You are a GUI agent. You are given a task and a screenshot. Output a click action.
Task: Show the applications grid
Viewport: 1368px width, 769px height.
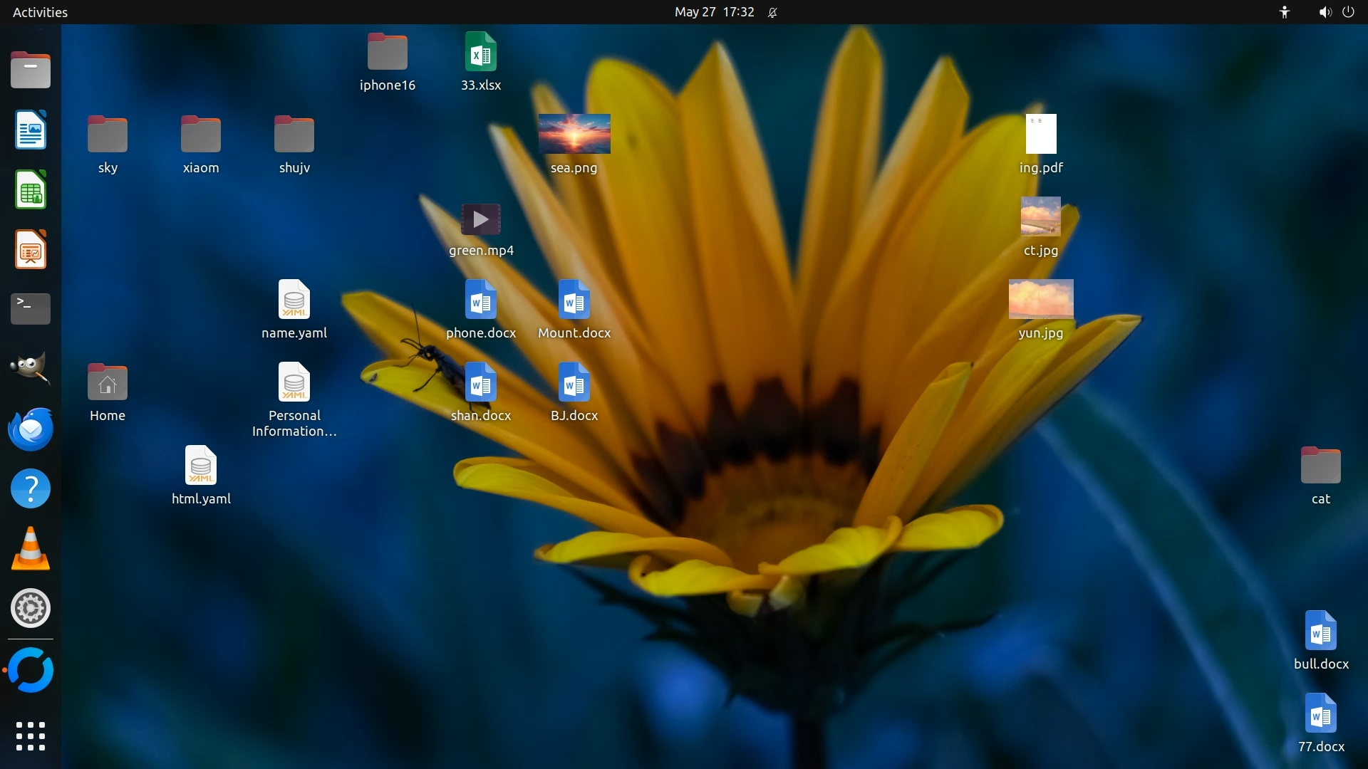pyautogui.click(x=31, y=736)
